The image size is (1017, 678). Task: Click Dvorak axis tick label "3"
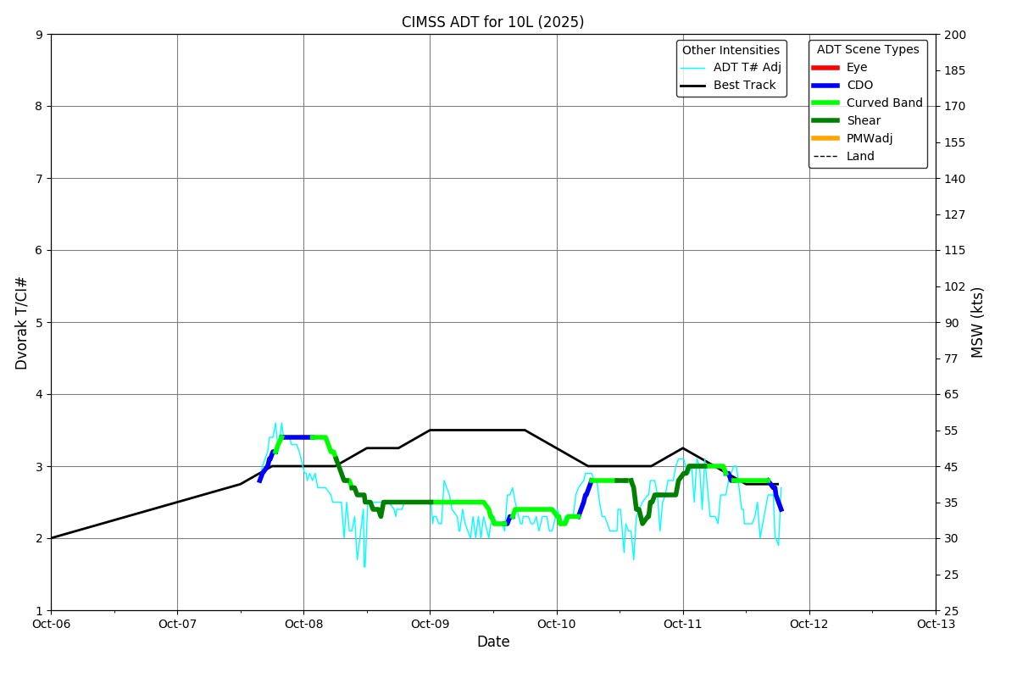39,467
